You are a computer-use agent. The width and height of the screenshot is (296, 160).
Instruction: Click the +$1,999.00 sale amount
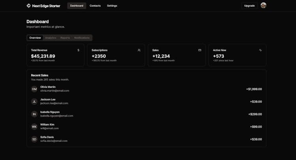coord(254,89)
